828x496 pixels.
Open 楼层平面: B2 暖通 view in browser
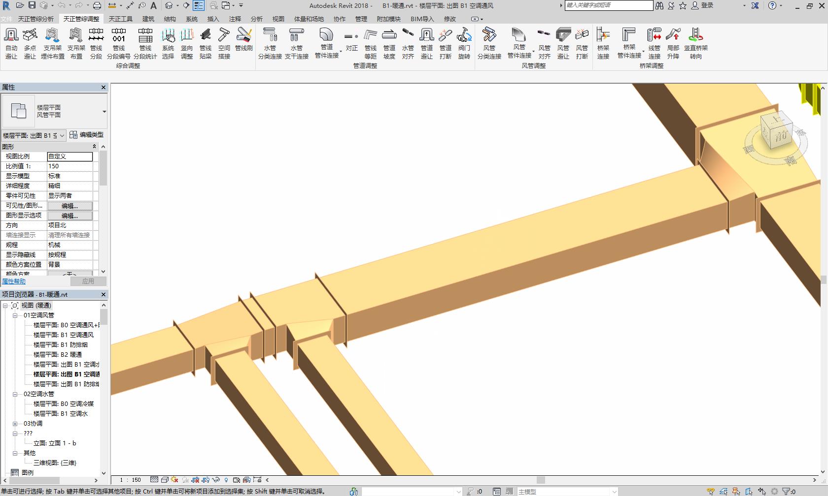tap(57, 355)
